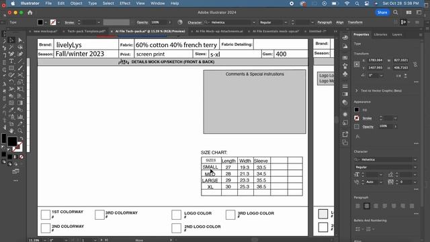Select the Column Graph tool
The image size is (430, 242).
20,117
